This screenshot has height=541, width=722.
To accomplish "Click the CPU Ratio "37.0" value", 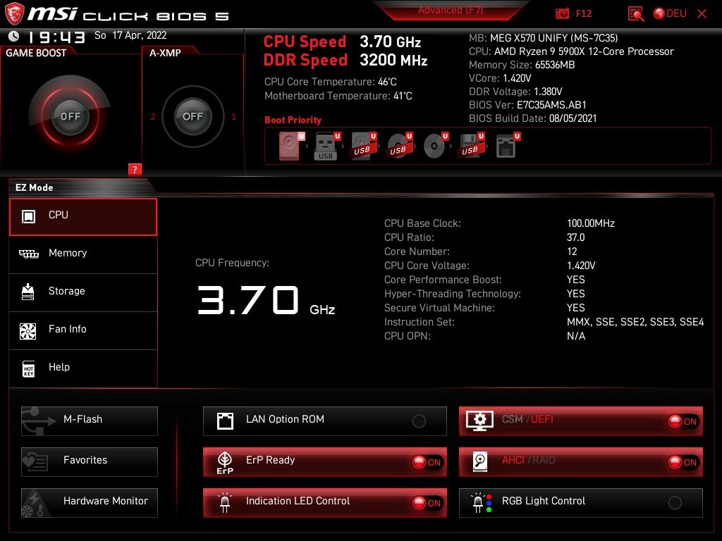I will pos(575,237).
